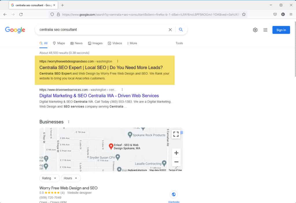Open the Firefox account avatar icon
The width and height of the screenshot is (296, 203).
(x=283, y=14)
